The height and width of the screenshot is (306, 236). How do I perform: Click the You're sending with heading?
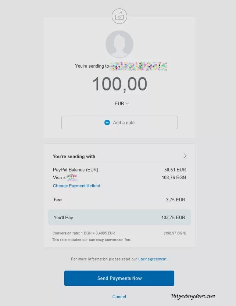(74, 156)
